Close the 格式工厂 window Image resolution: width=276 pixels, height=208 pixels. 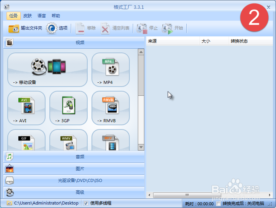click(268, 7)
